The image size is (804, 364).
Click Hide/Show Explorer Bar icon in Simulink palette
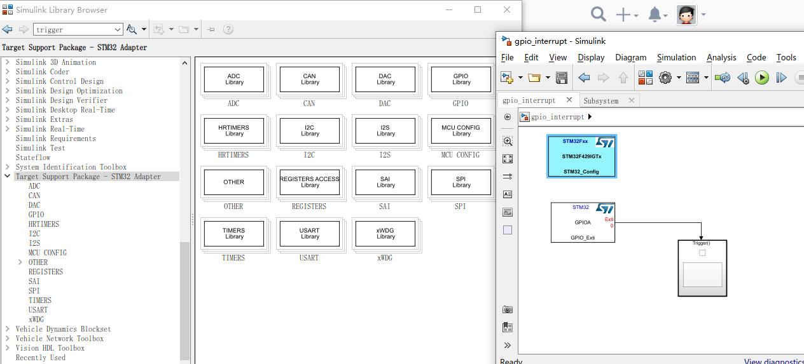tap(507, 117)
